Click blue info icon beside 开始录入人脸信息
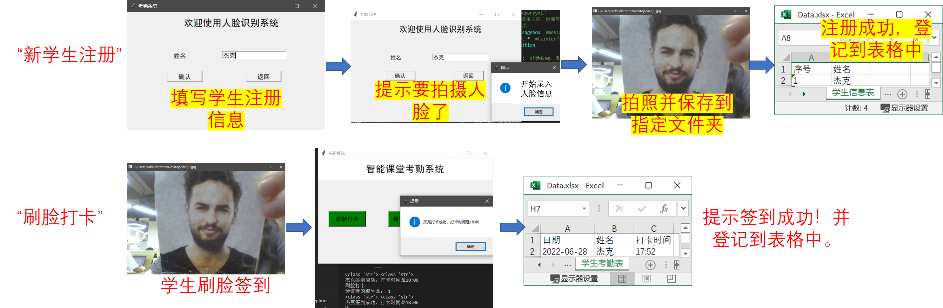943x308 pixels. [505, 88]
